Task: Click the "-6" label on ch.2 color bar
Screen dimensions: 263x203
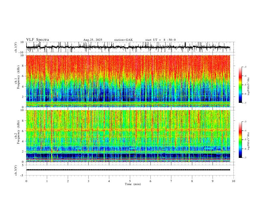Action: click(245, 149)
